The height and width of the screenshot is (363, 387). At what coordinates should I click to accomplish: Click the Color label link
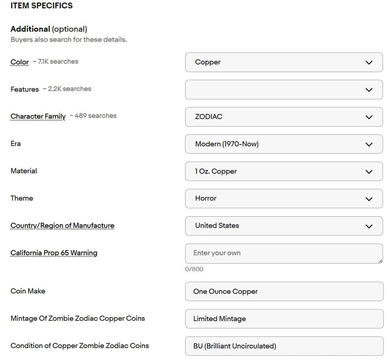click(20, 62)
